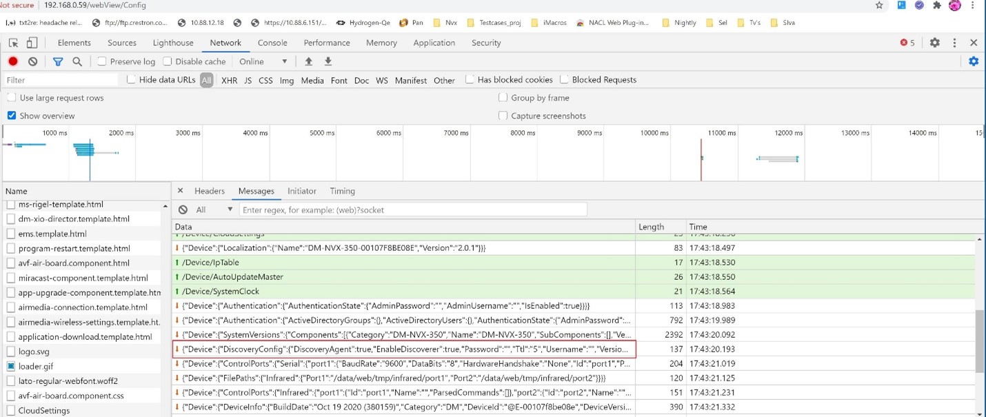Import HAR file with upload arrow

pyautogui.click(x=309, y=61)
